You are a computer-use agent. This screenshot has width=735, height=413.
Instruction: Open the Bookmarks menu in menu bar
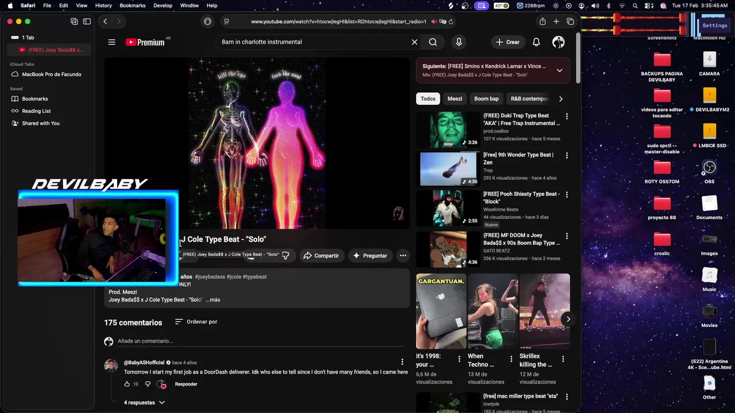pyautogui.click(x=133, y=5)
